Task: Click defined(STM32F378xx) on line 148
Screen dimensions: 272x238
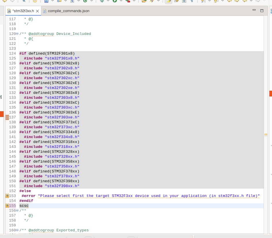Action: tap(56, 172)
